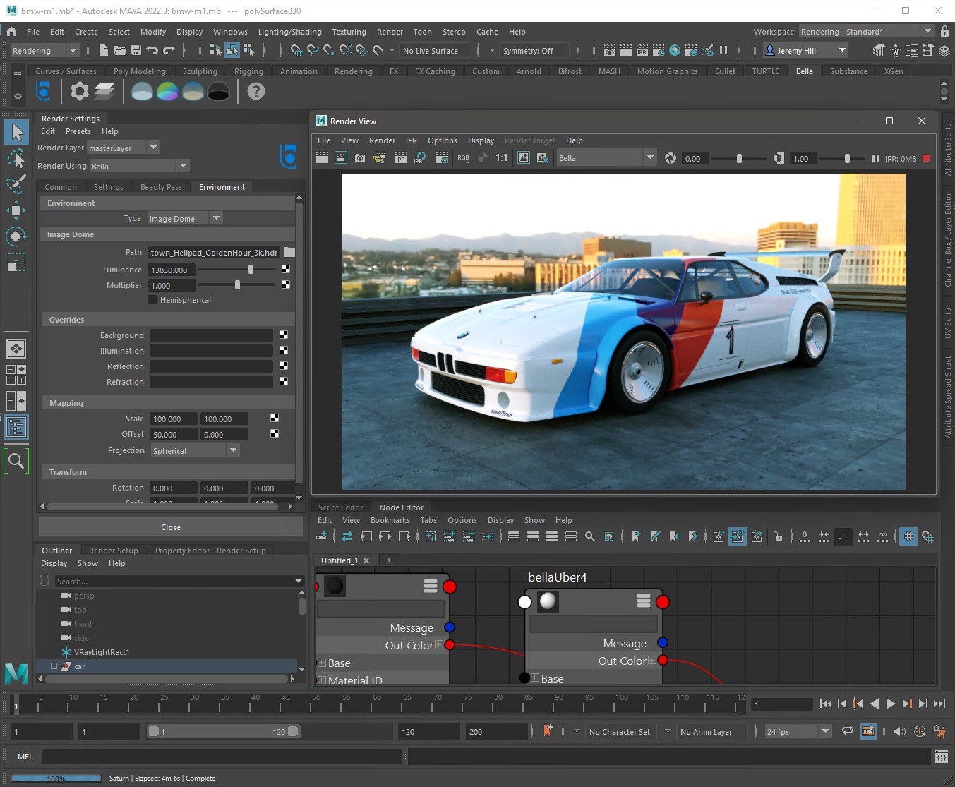955x787 pixels.
Task: Click No Live Surface field
Action: (433, 51)
